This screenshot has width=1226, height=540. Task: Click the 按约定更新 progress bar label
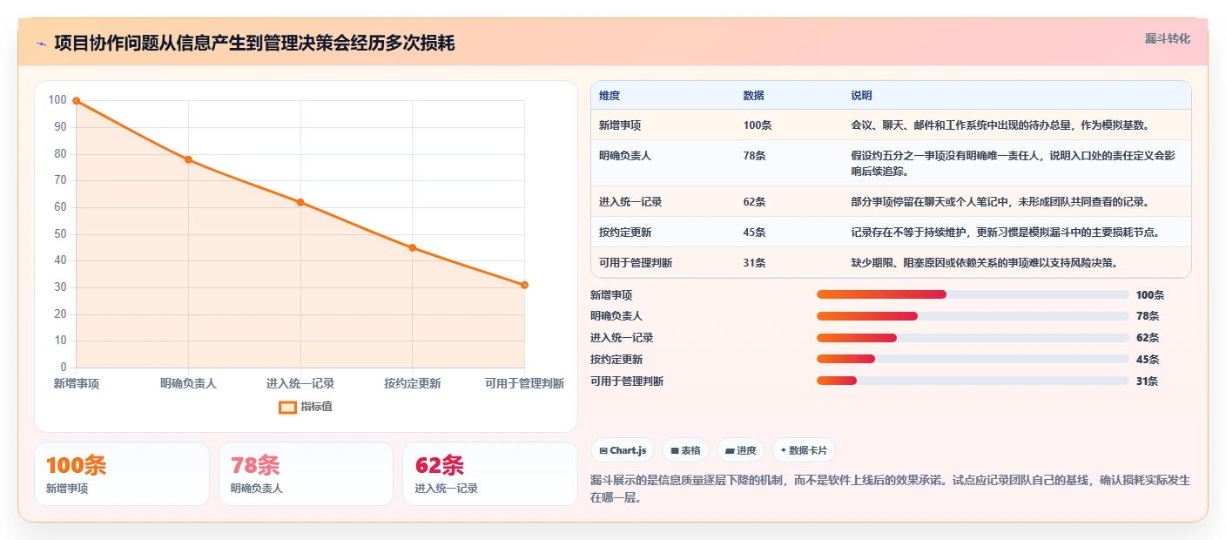click(x=616, y=360)
